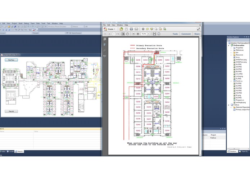Click the fit width scrolling icon in Acrobat
250x178 pixels.
click(154, 34)
